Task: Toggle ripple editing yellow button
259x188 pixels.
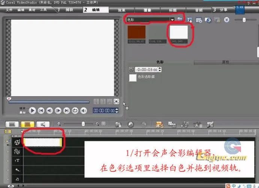Action: [x=8, y=132]
